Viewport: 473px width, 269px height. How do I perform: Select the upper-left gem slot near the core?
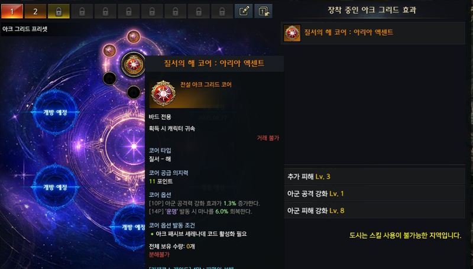point(109,51)
